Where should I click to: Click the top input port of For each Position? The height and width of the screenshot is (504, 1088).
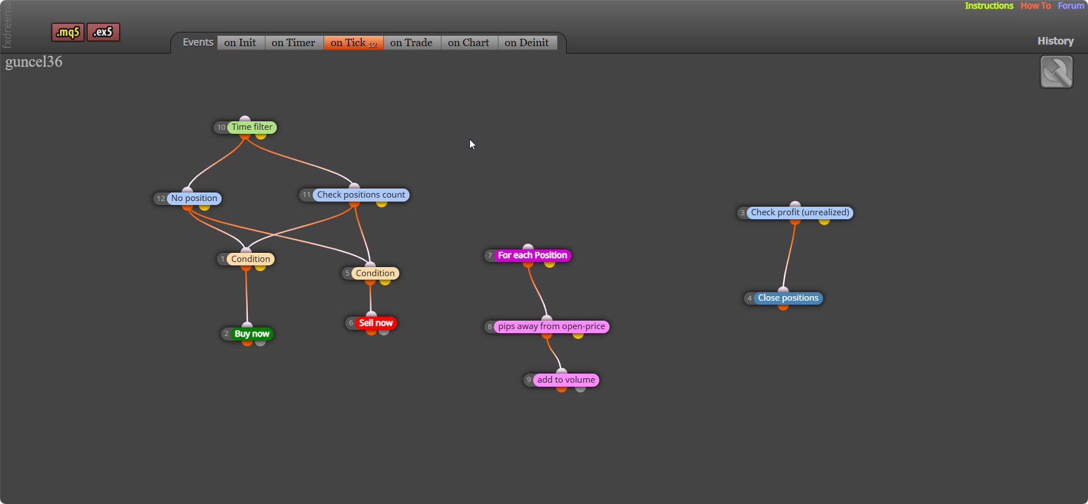528,247
